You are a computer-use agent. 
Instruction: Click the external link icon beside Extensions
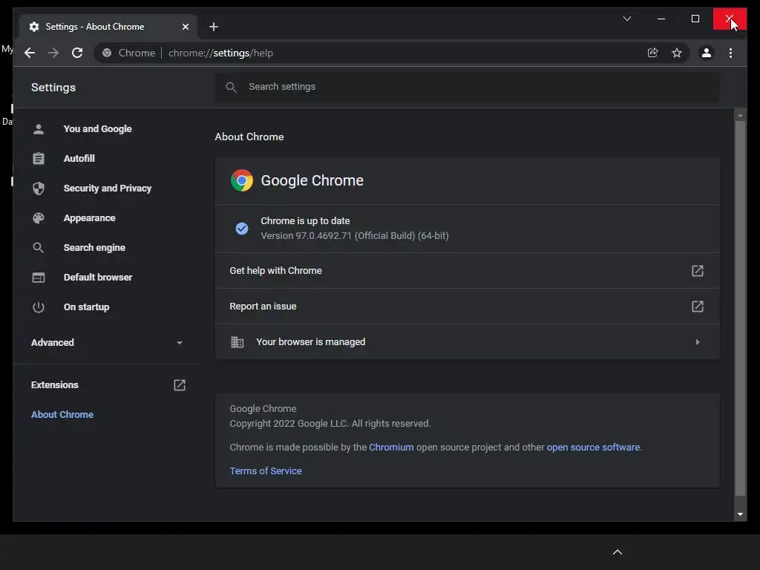[180, 385]
